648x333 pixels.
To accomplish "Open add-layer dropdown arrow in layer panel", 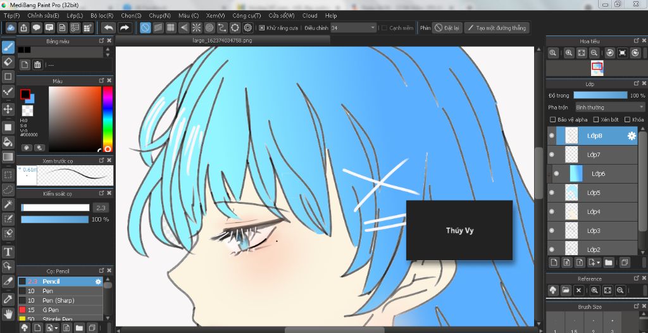I will click(x=599, y=263).
